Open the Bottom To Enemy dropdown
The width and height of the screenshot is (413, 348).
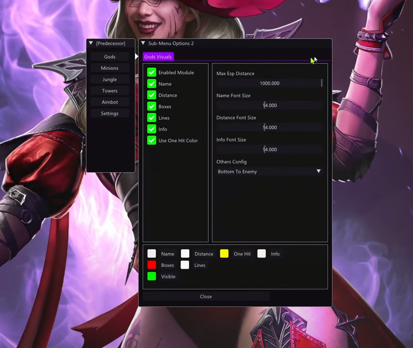(x=269, y=171)
